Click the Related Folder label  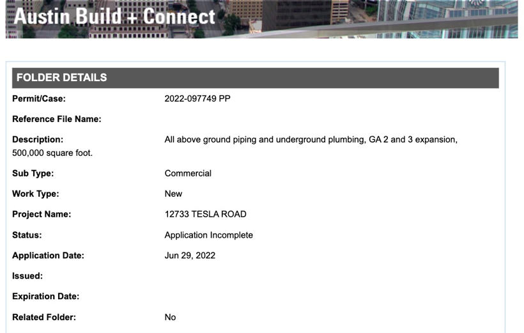coord(44,317)
